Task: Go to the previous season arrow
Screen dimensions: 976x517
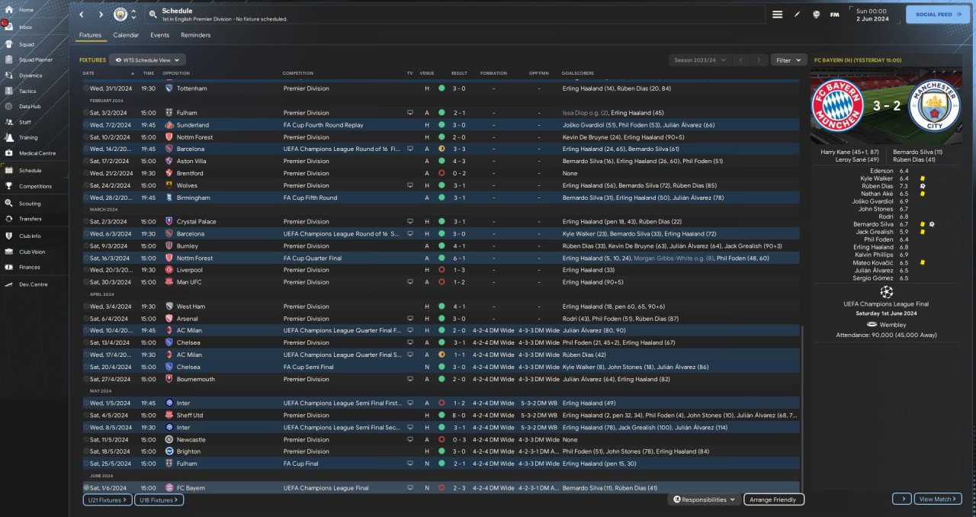Action: 740,59
